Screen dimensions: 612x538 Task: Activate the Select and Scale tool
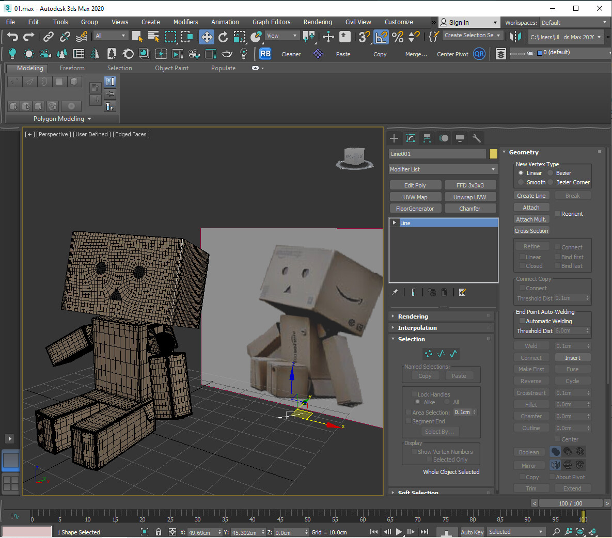pos(239,37)
